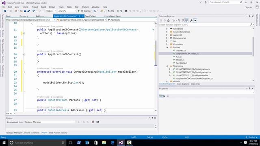Open Properties wrench in Solution Explorer toolbar

tap(191, 20)
